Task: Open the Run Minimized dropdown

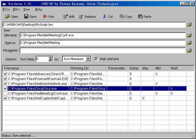Action: [88, 59]
